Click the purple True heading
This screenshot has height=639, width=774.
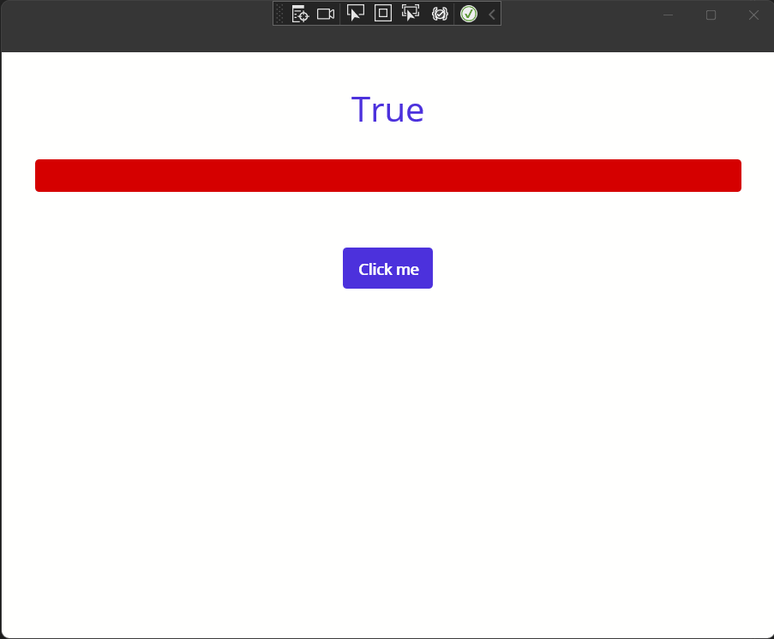387,109
